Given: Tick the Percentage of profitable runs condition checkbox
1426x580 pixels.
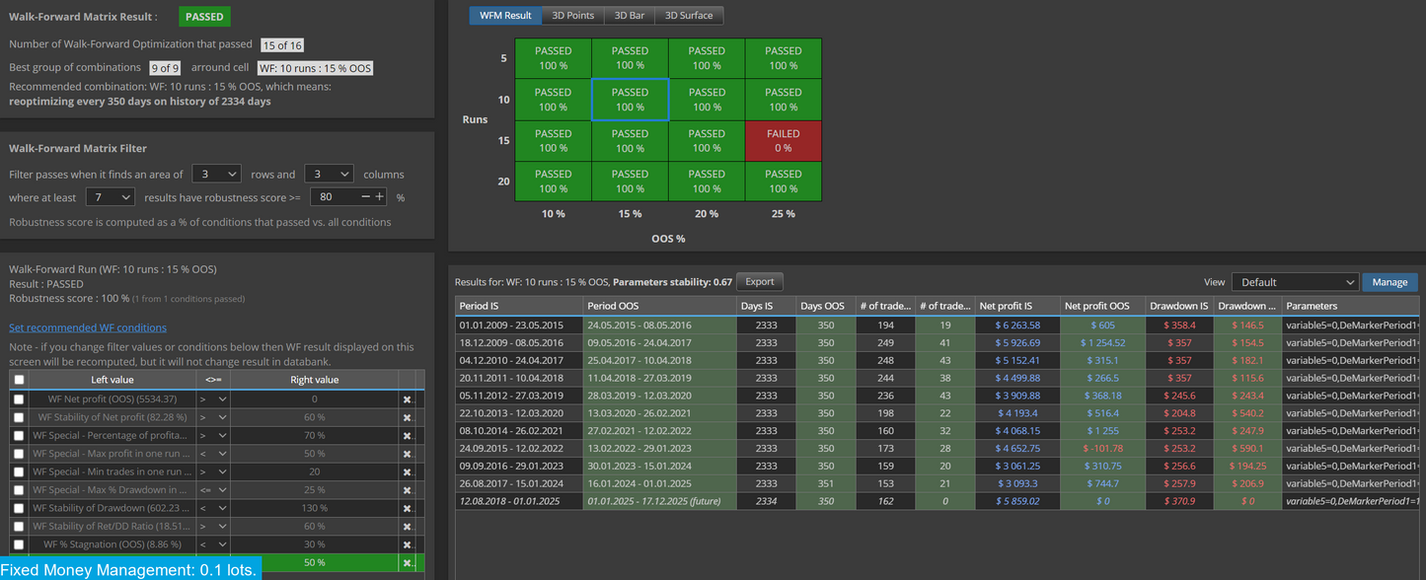Looking at the screenshot, I should click(x=19, y=435).
